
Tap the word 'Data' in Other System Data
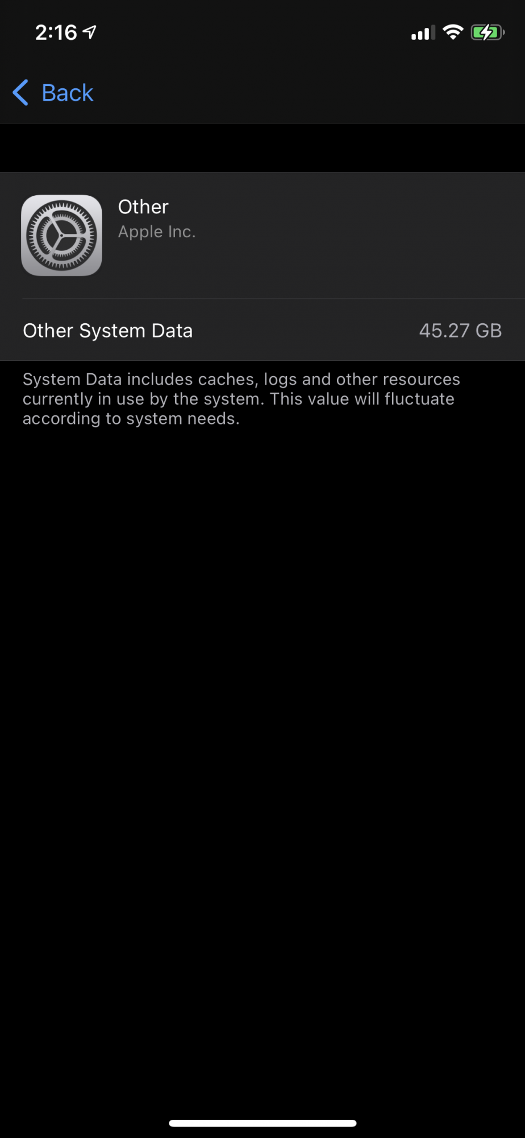click(x=172, y=331)
